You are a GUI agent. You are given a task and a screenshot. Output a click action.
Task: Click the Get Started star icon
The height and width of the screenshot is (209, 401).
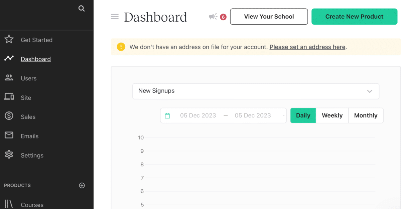pos(9,40)
